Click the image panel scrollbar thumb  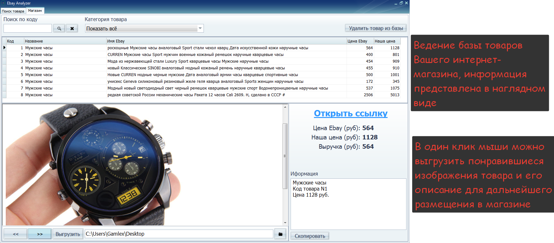[285, 156]
